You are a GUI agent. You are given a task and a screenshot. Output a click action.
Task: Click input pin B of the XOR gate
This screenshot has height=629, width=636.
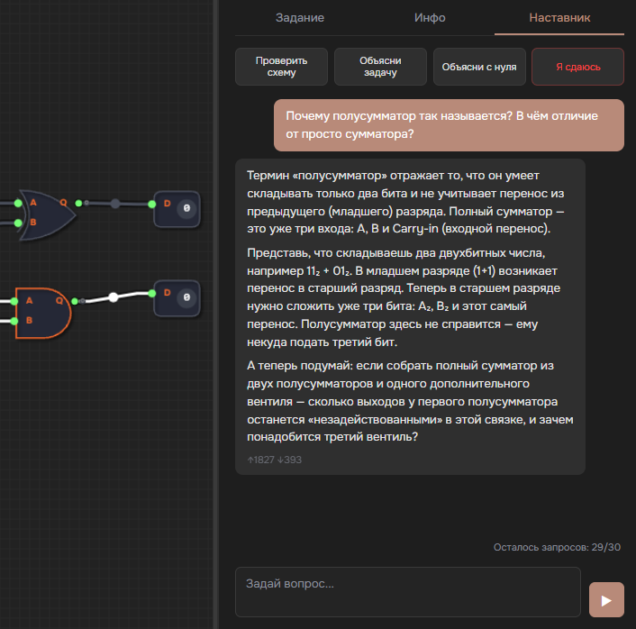(x=18, y=223)
